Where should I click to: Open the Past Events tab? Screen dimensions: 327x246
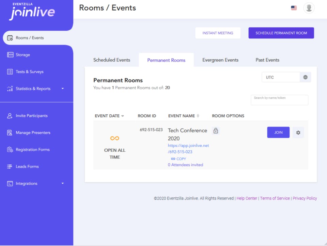pos(267,60)
